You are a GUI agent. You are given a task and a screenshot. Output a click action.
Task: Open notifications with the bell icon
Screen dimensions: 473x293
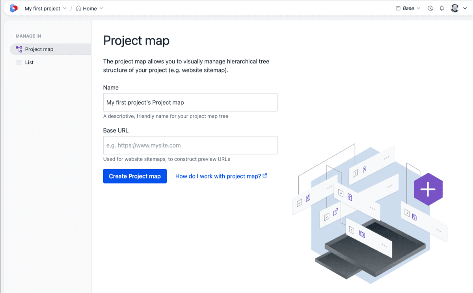[x=441, y=8]
